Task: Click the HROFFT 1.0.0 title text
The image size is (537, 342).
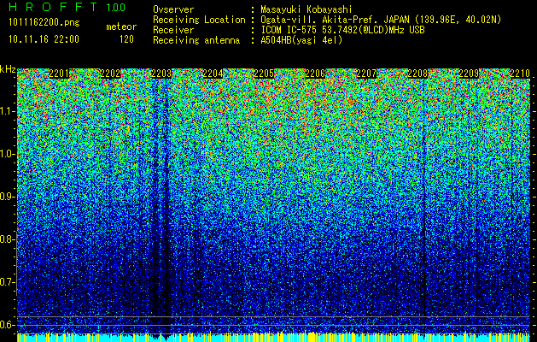Action: coord(67,7)
